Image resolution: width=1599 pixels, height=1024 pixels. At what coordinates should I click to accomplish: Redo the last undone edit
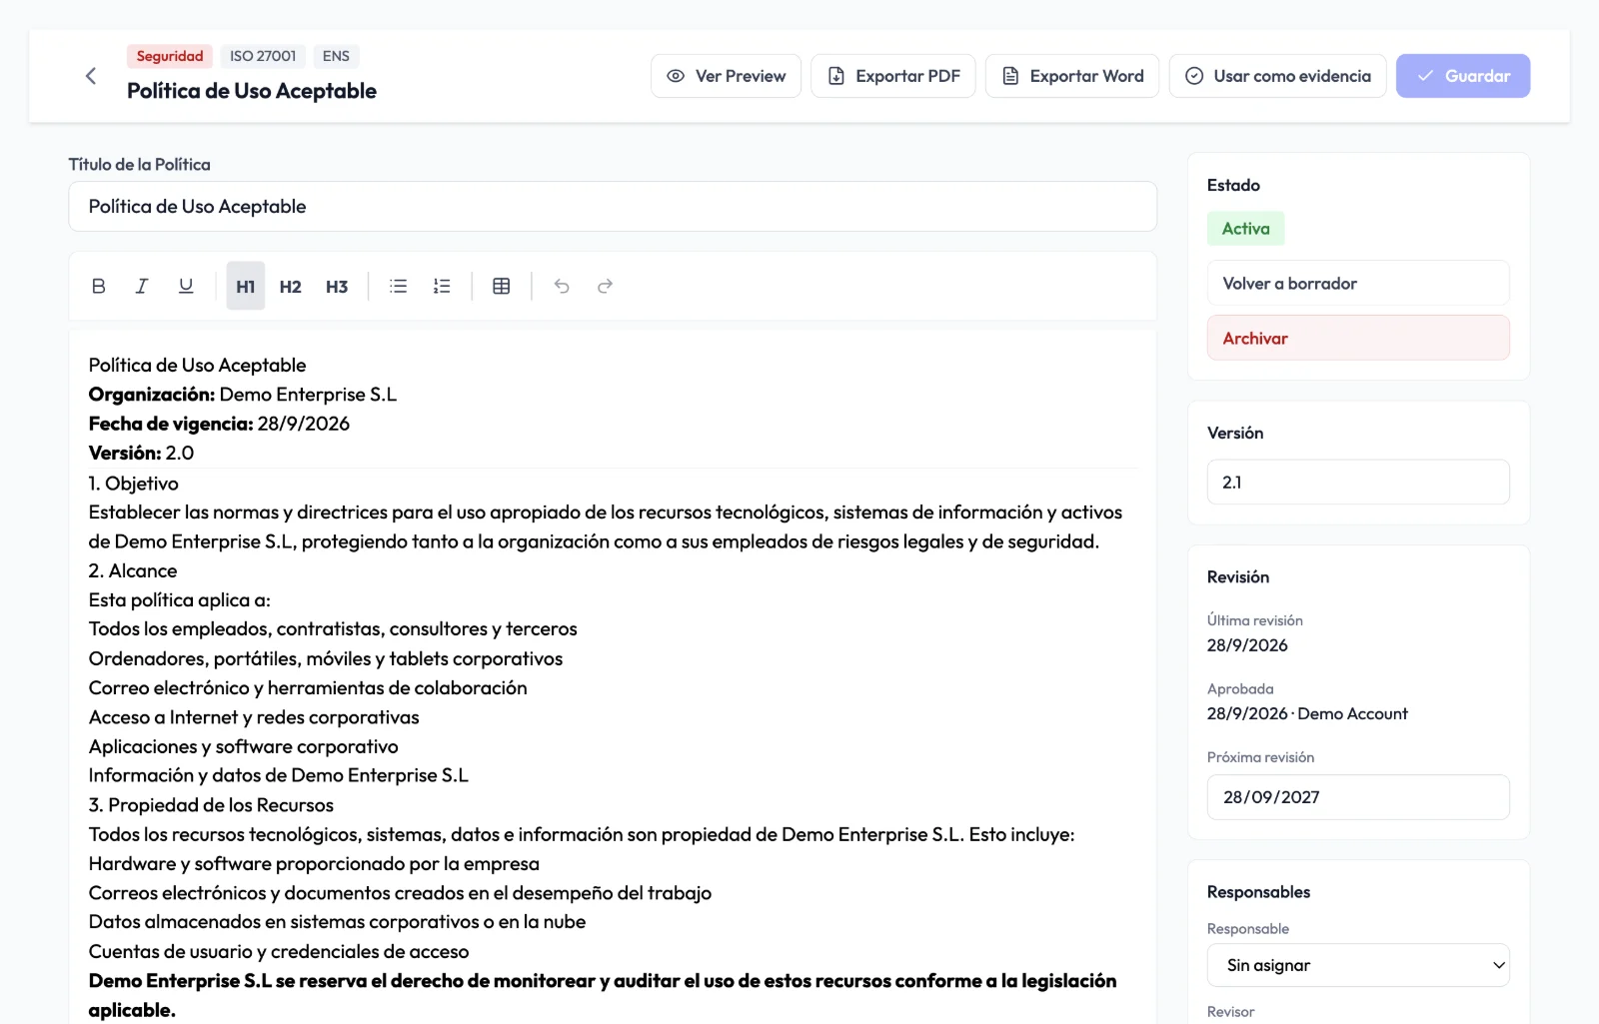605,286
